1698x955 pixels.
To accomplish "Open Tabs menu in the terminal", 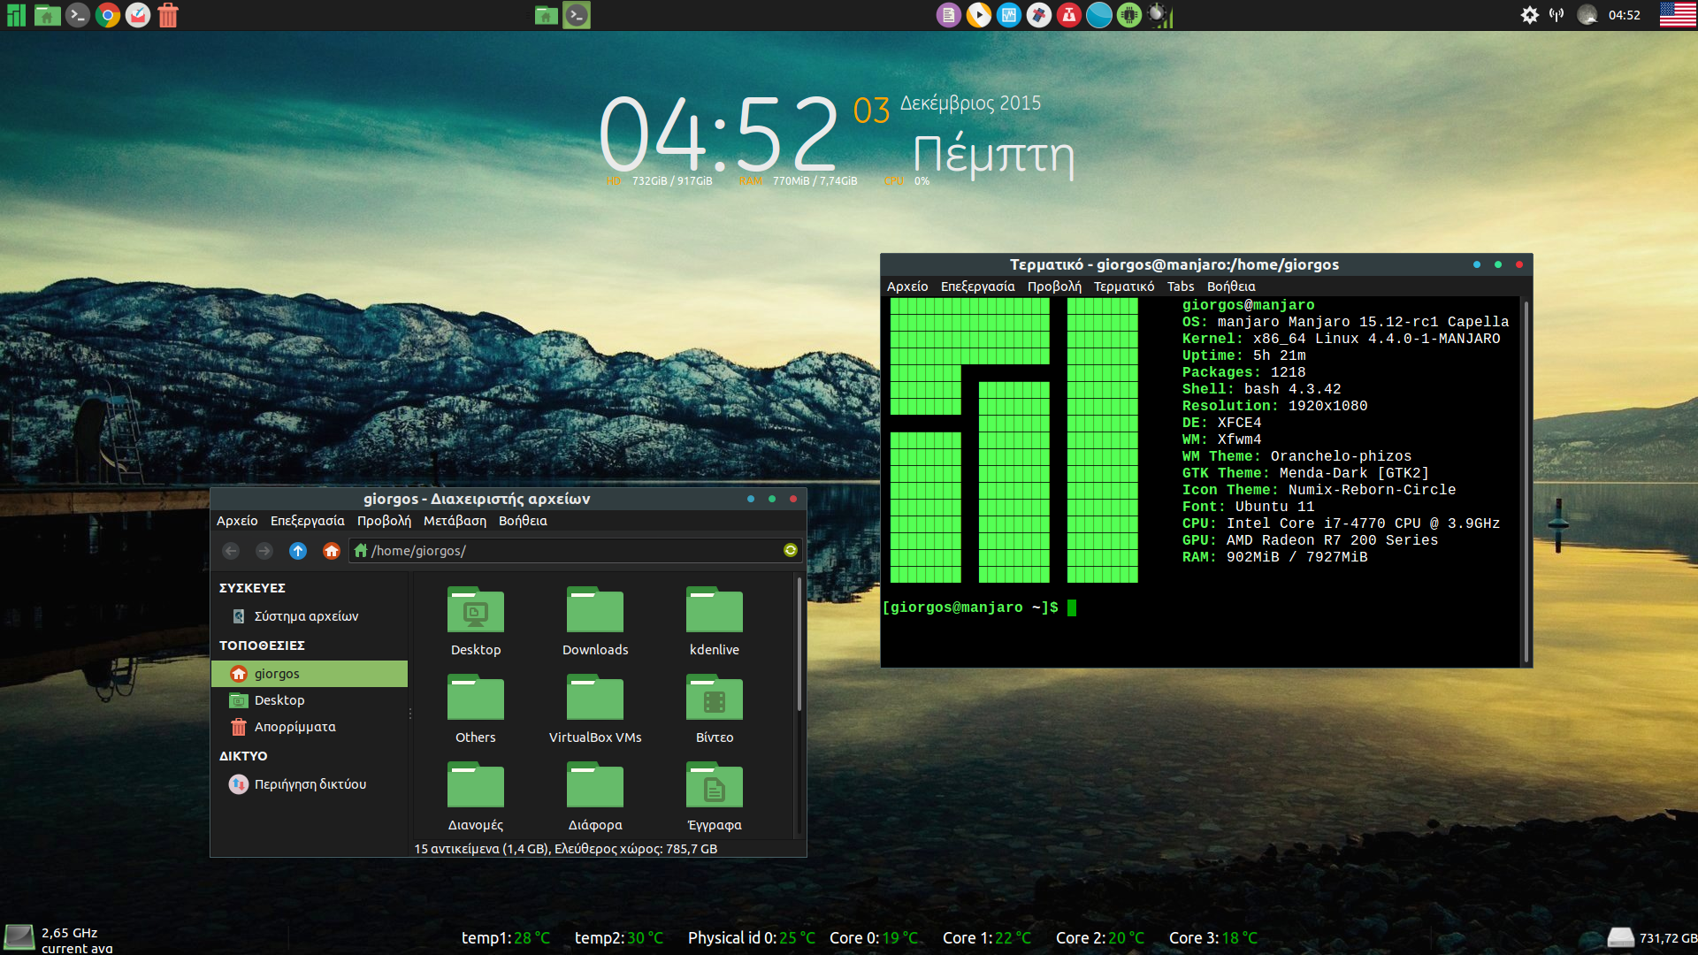I will coord(1181,286).
